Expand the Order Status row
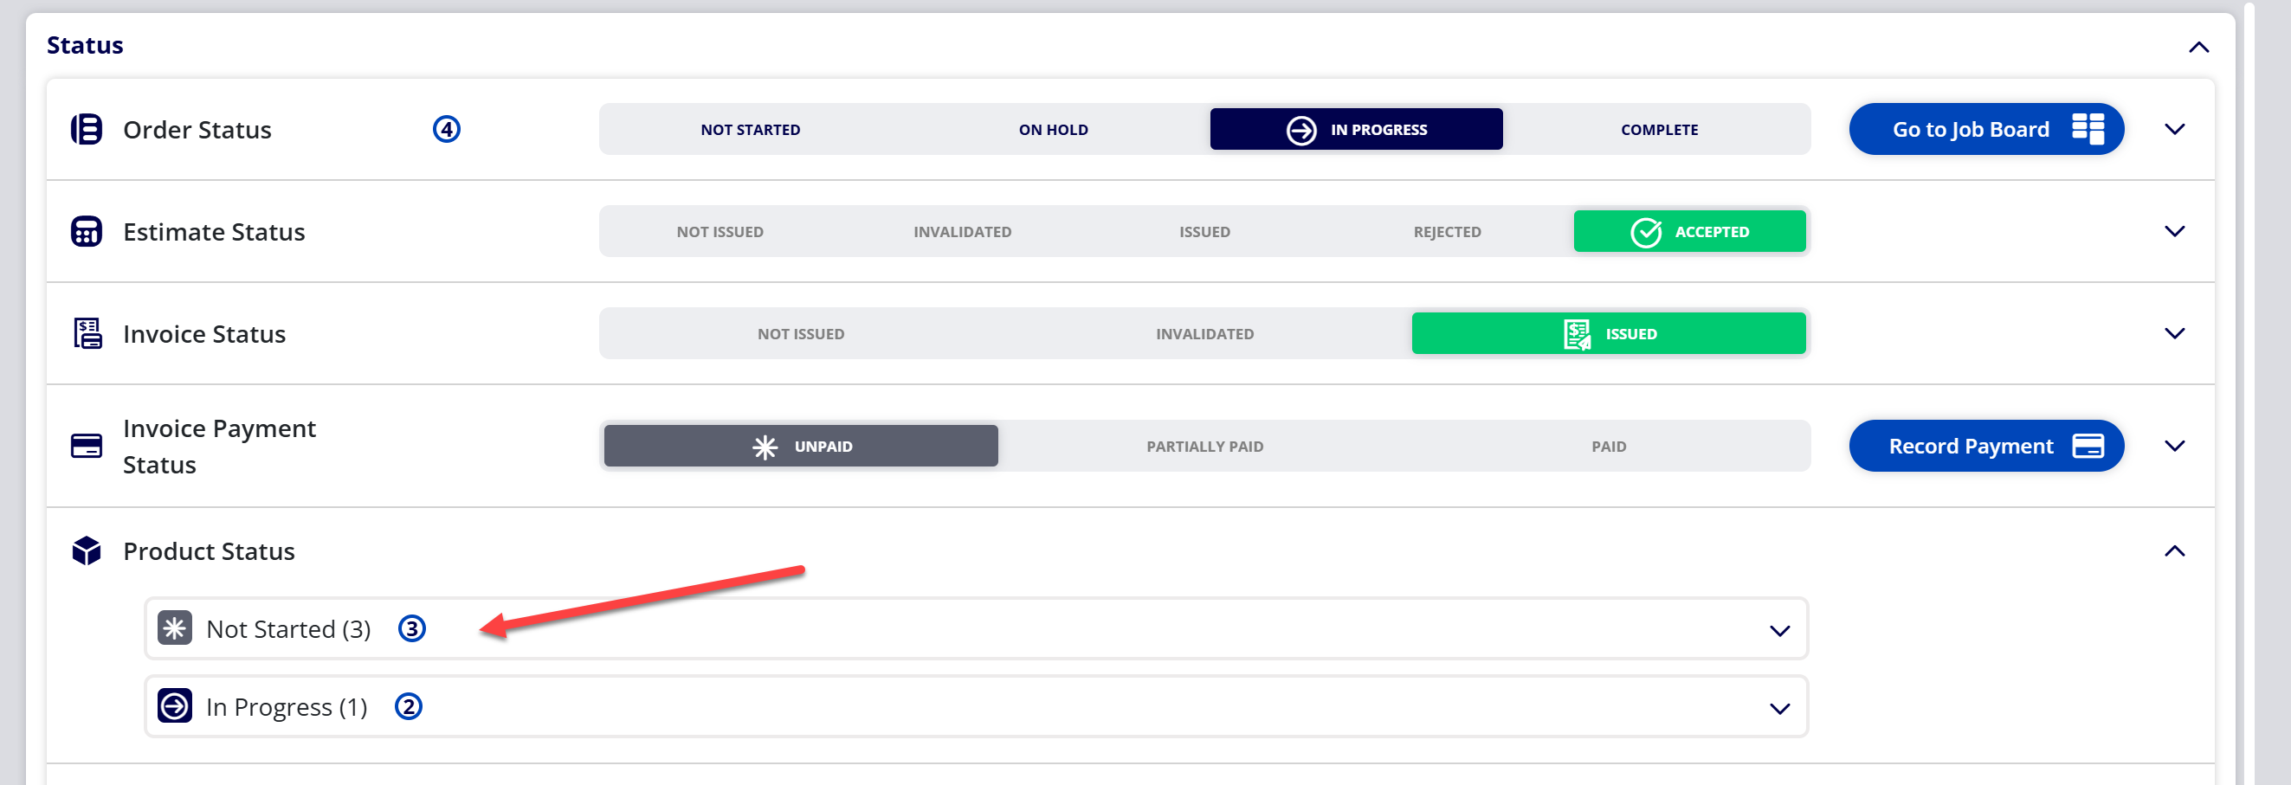Screen dimensions: 2291x785 pos(2173,130)
